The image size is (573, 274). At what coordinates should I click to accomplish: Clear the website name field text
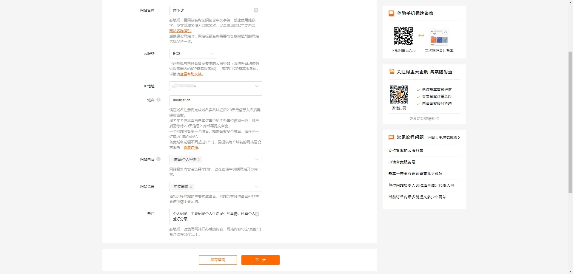click(256, 10)
